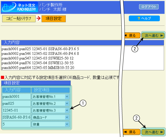166x137 pixels.
Task: Click ログアウト logout button
Action: click(149, 7)
